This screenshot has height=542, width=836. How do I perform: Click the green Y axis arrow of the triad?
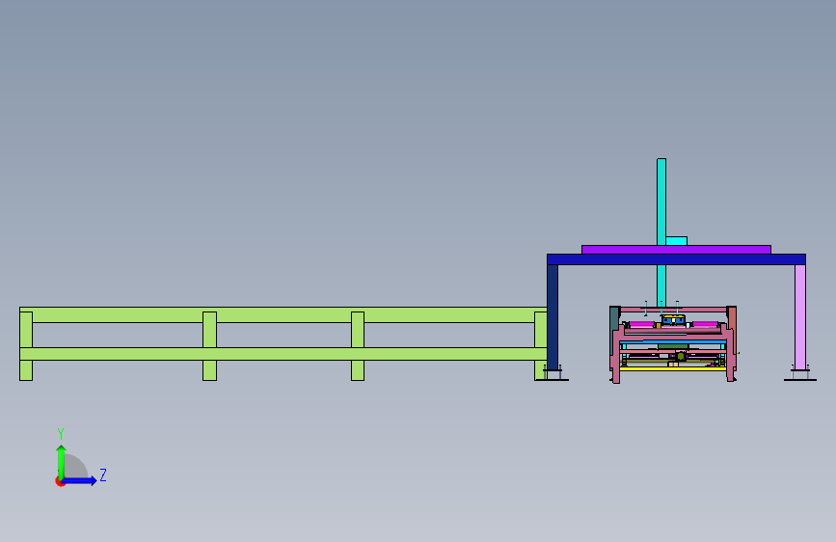[62, 461]
